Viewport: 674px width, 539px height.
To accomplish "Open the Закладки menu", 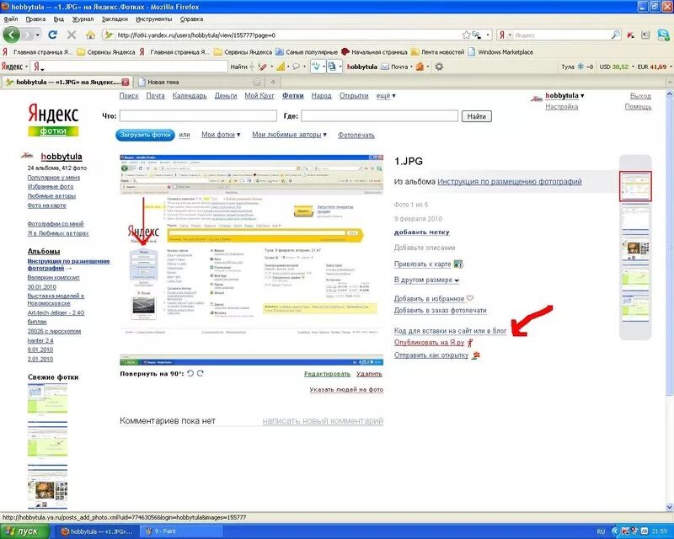I will point(115,19).
